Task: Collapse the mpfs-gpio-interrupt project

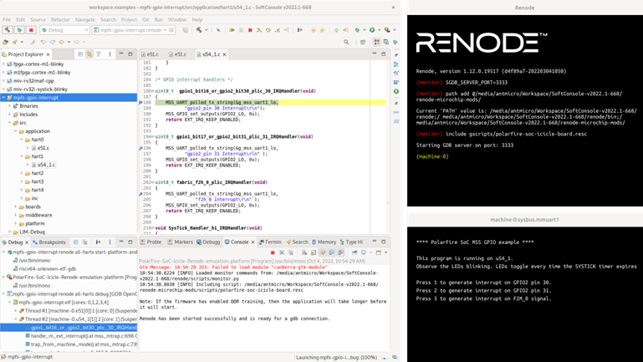Action: [3, 98]
